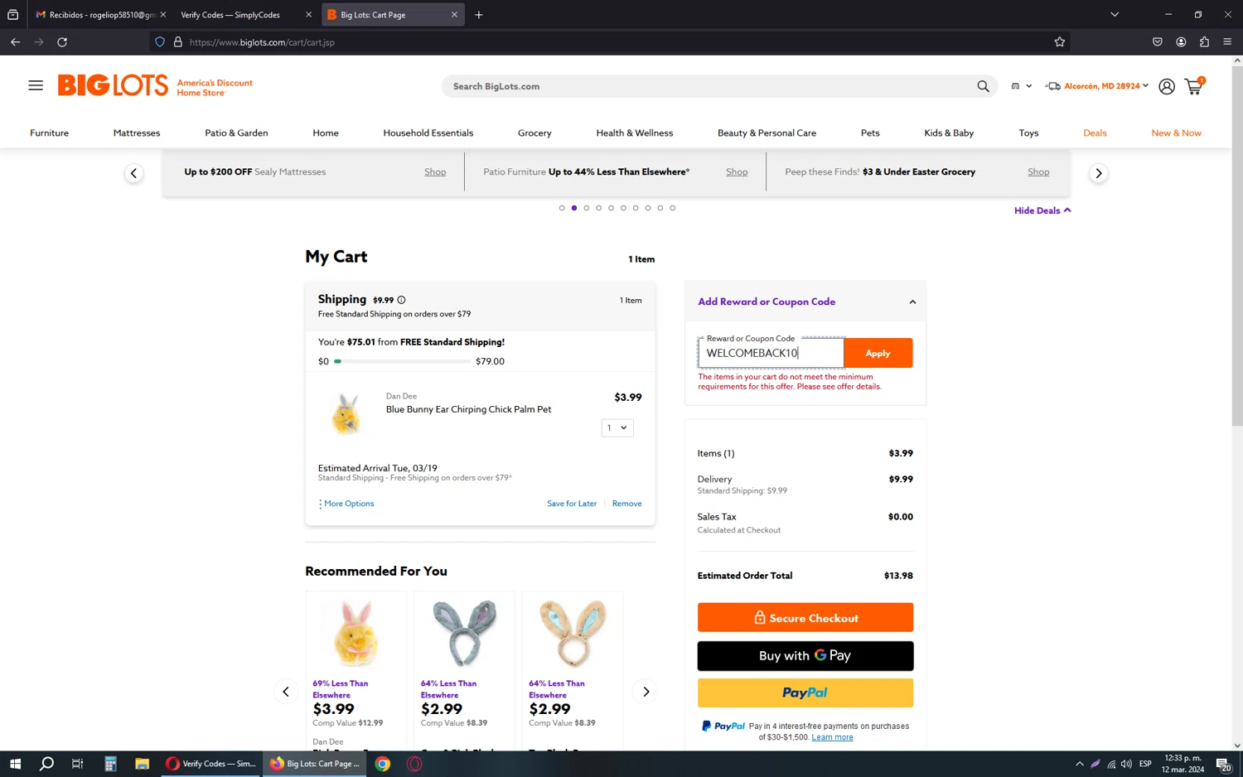This screenshot has width=1243, height=777.
Task: Shop Sealy Mattresses deal link
Action: tap(435, 172)
